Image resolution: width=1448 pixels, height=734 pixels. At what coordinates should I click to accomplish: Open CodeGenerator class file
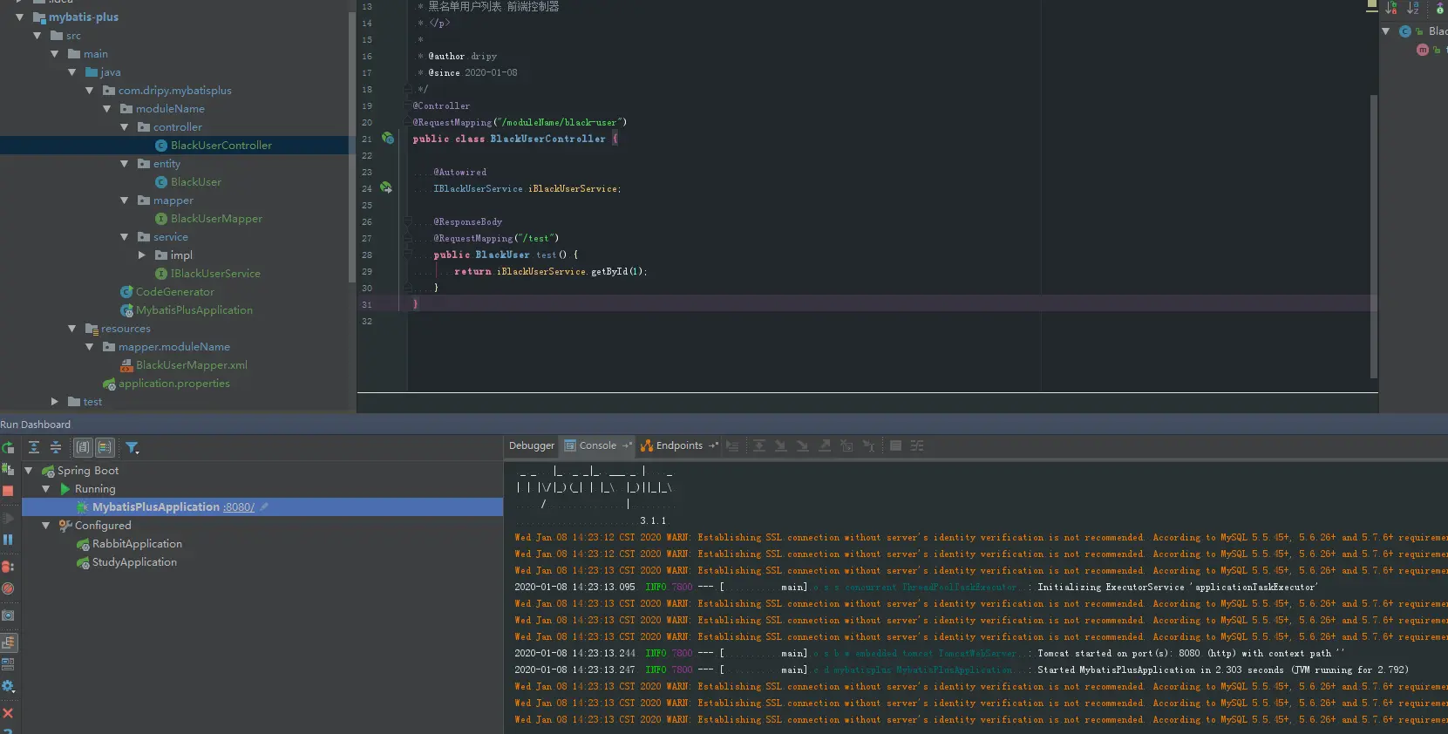(x=174, y=292)
